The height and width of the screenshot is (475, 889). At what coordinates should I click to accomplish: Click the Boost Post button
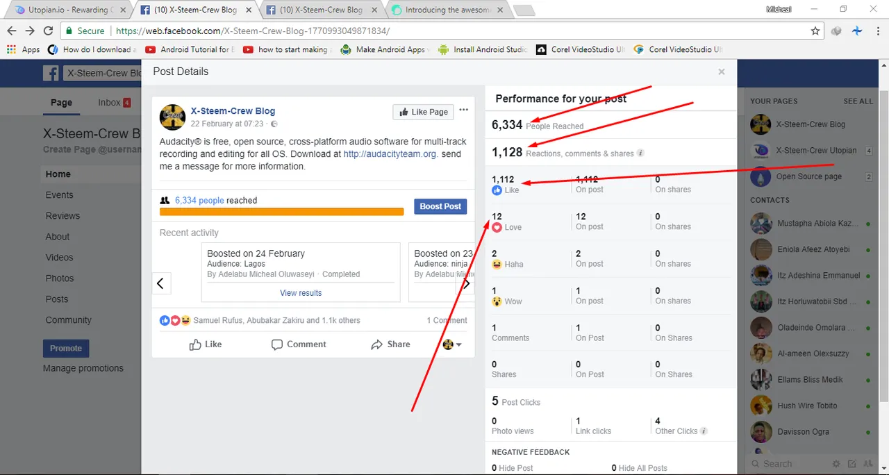[440, 206]
